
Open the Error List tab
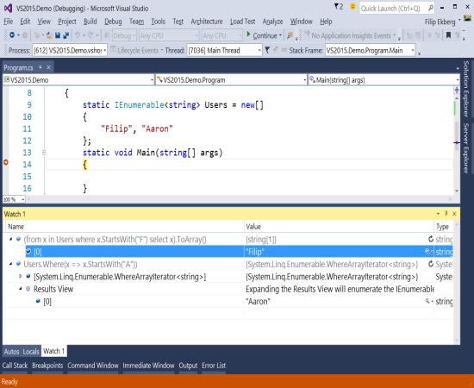tap(214, 366)
